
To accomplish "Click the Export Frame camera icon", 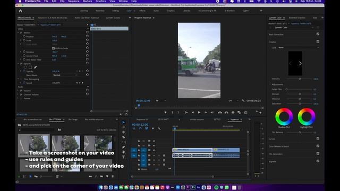I will (233, 112).
